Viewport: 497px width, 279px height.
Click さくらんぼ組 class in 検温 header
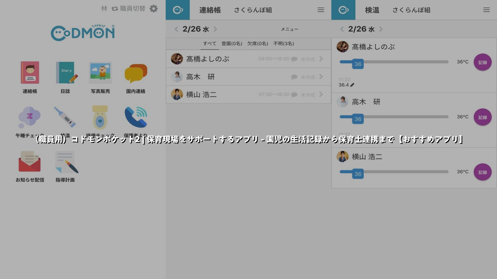click(x=411, y=10)
